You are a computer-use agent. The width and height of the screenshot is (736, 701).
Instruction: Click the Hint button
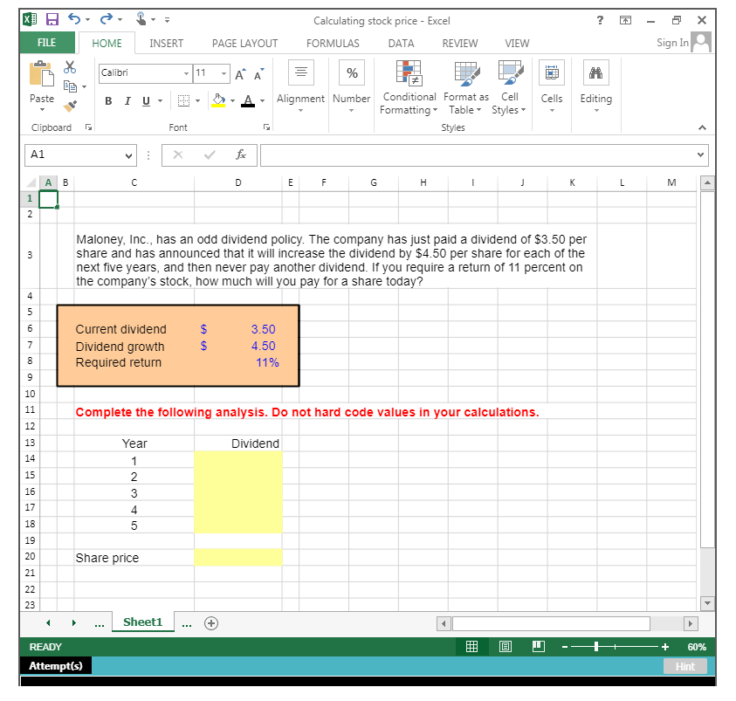(x=685, y=666)
